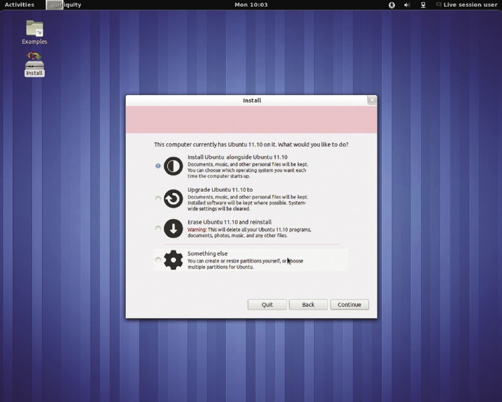Select Erase Ubuntu 11.10 and reinstall radio

point(158,228)
